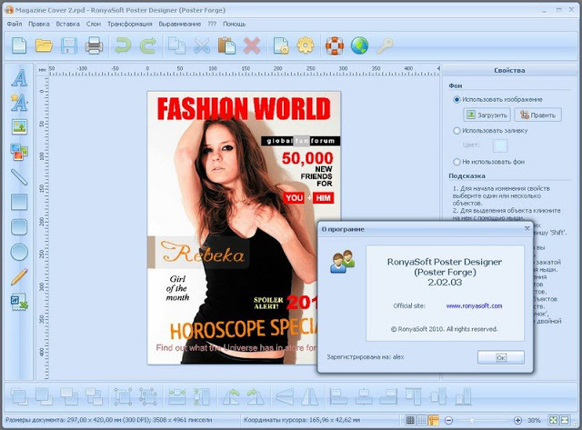Image resolution: width=582 pixels, height=430 pixels.
Task: Choose the Line drawing tool
Action: [19, 176]
